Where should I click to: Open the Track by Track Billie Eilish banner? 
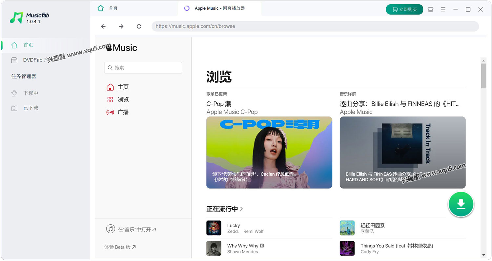pos(402,152)
